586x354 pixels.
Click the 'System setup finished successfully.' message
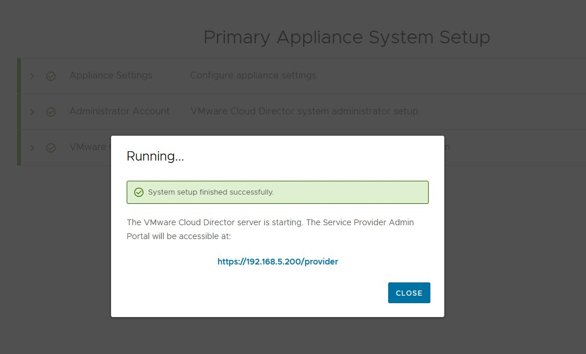pos(211,192)
